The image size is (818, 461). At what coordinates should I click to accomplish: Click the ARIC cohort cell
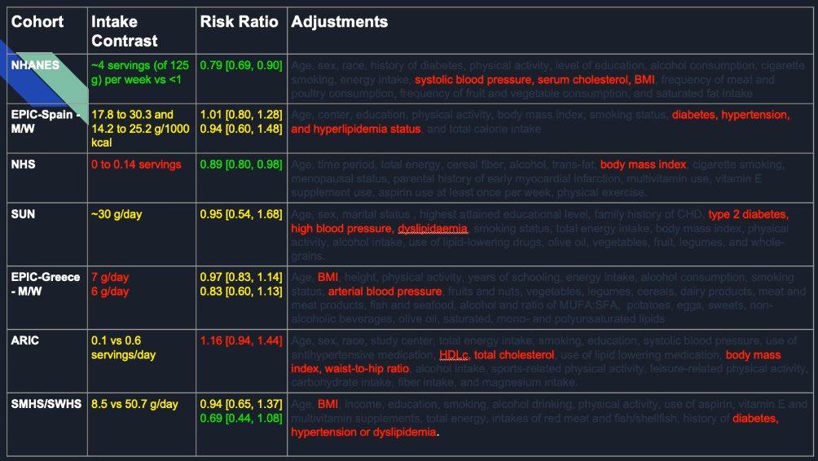[47, 361]
